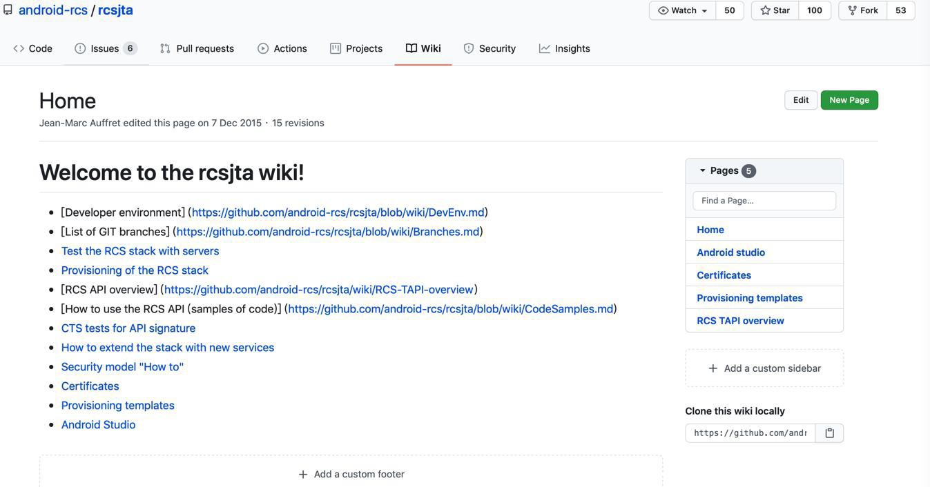Open the Branches.md URL link
The image size is (930, 487).
[x=328, y=232]
